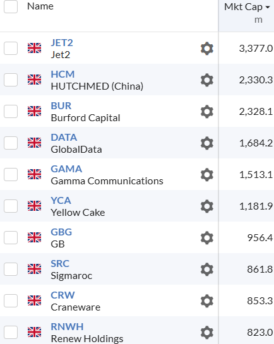Click the Yellow Cake gear icon
This screenshot has height=344, width=274.
click(x=207, y=206)
